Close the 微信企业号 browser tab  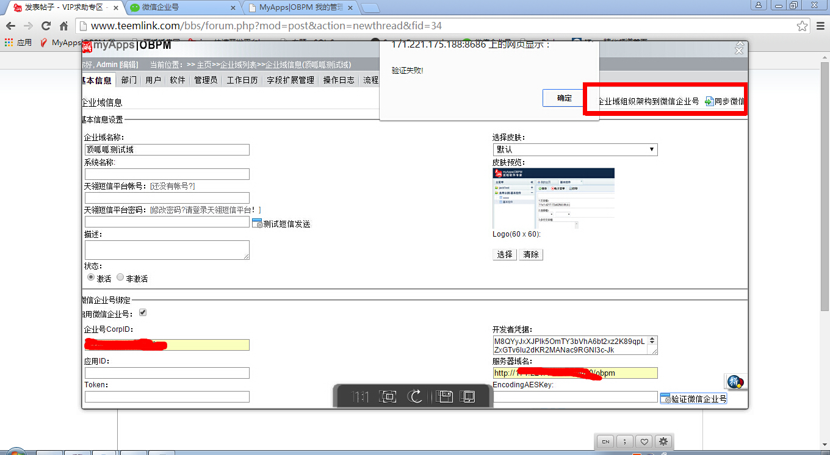coord(233,8)
